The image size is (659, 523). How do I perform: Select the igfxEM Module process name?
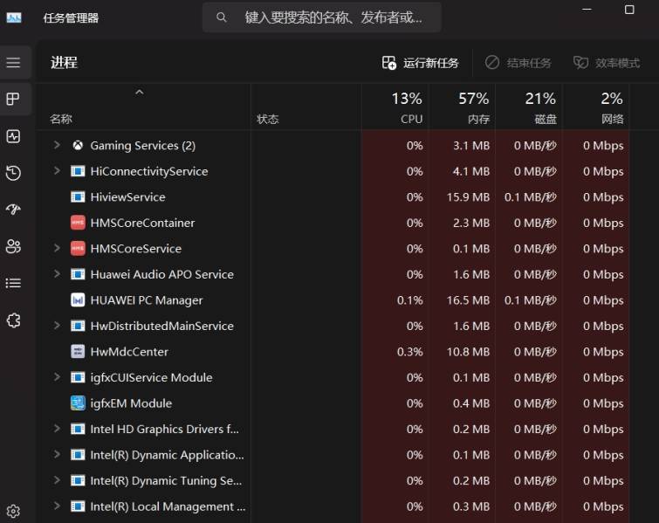(131, 403)
